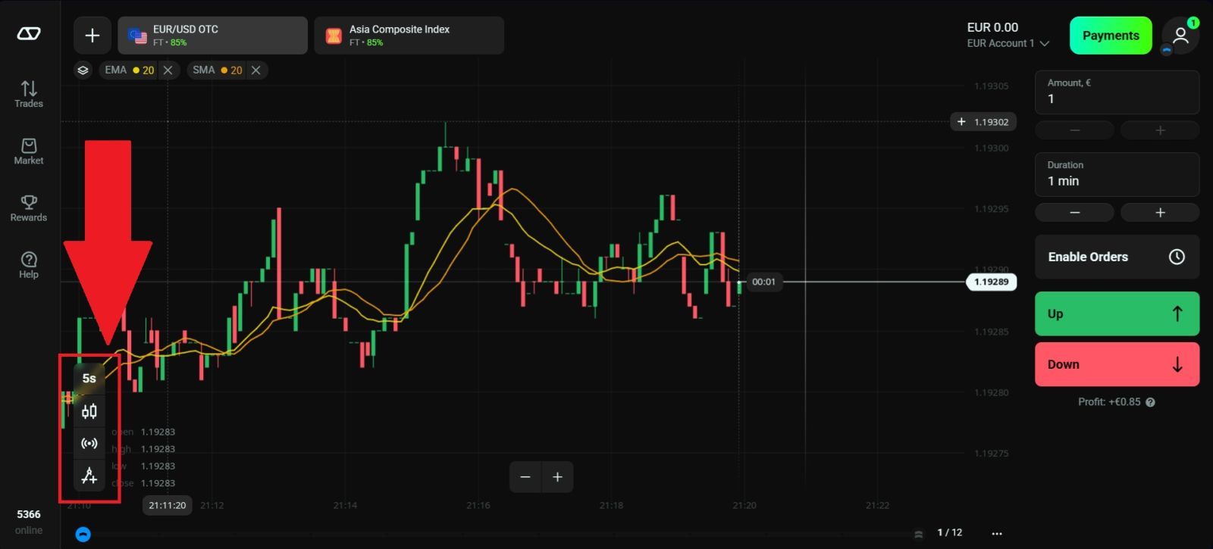The width and height of the screenshot is (1213, 549).
Task: Open the chart type candlestick icon
Action: coord(89,411)
